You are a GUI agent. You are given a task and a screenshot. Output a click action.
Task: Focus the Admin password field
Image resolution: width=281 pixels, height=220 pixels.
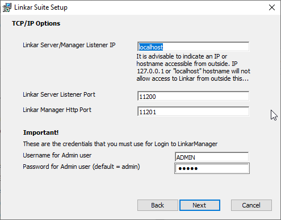212,168
